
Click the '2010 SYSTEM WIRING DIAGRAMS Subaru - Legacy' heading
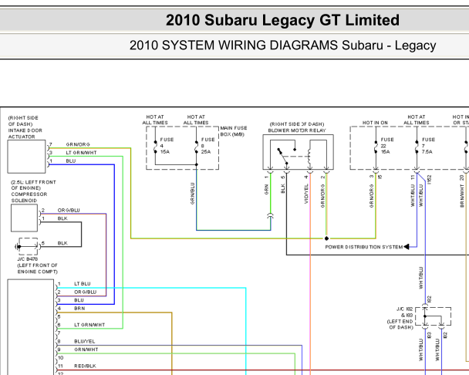[x=282, y=46]
